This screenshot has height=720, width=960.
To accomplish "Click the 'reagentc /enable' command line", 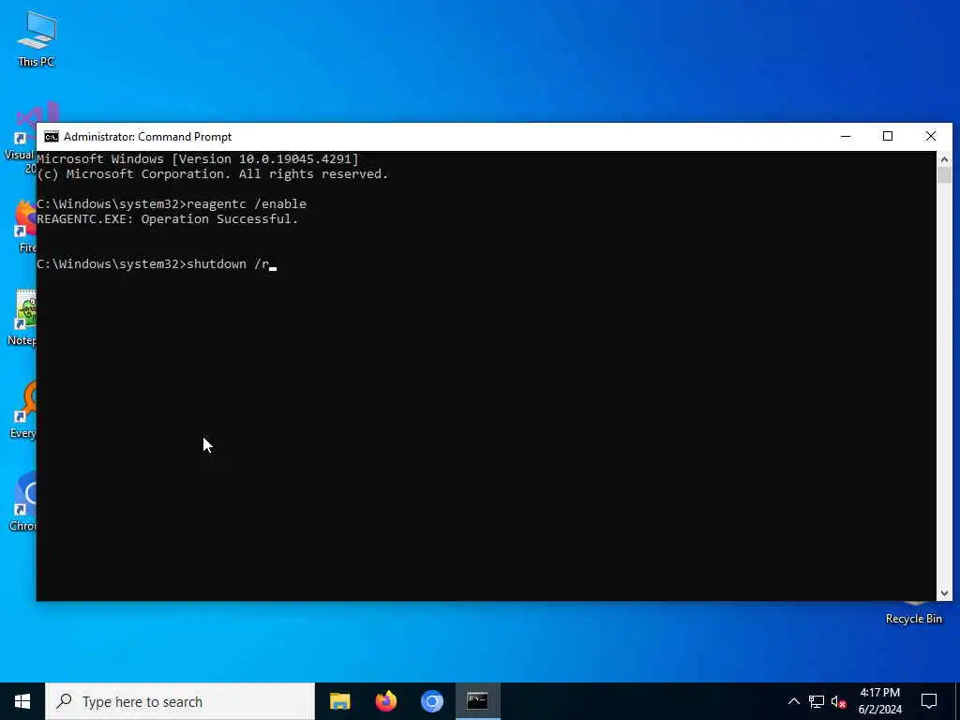I will 172,203.
